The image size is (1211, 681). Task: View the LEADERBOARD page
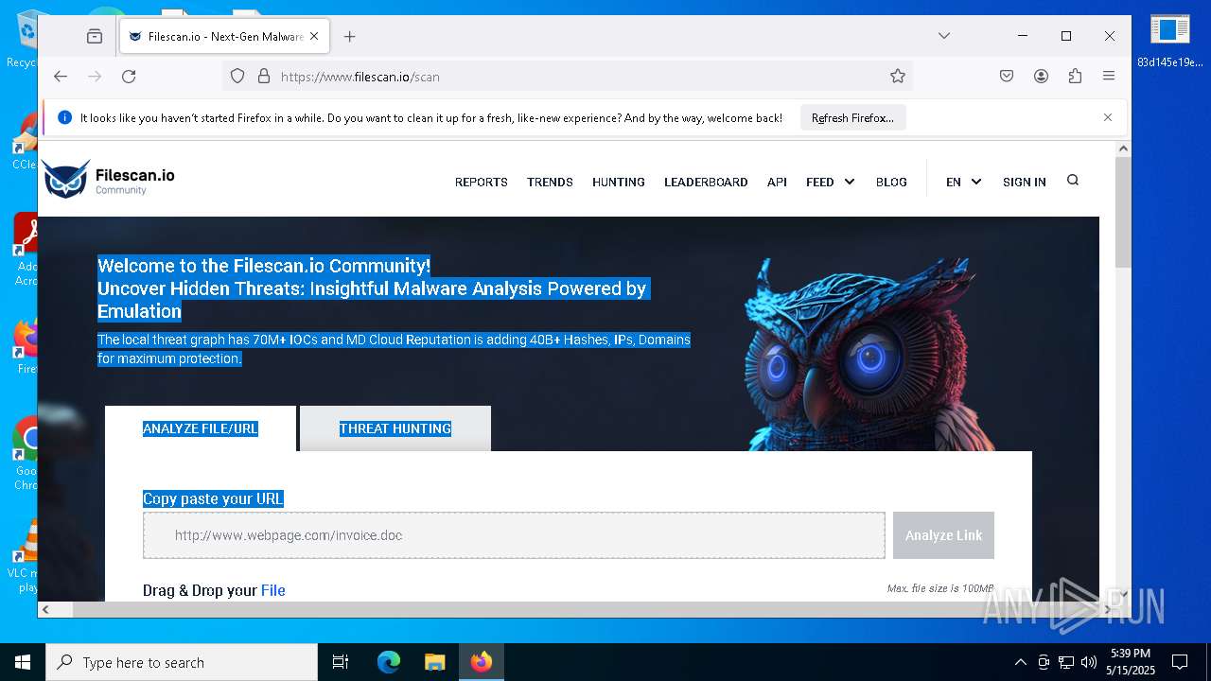(x=706, y=182)
